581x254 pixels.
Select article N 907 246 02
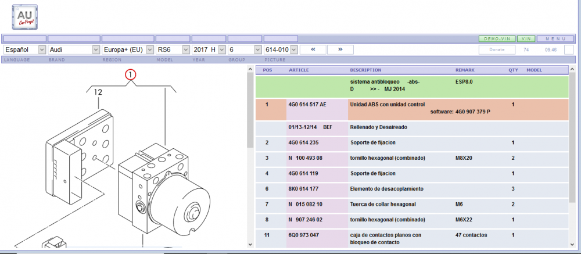point(306,220)
